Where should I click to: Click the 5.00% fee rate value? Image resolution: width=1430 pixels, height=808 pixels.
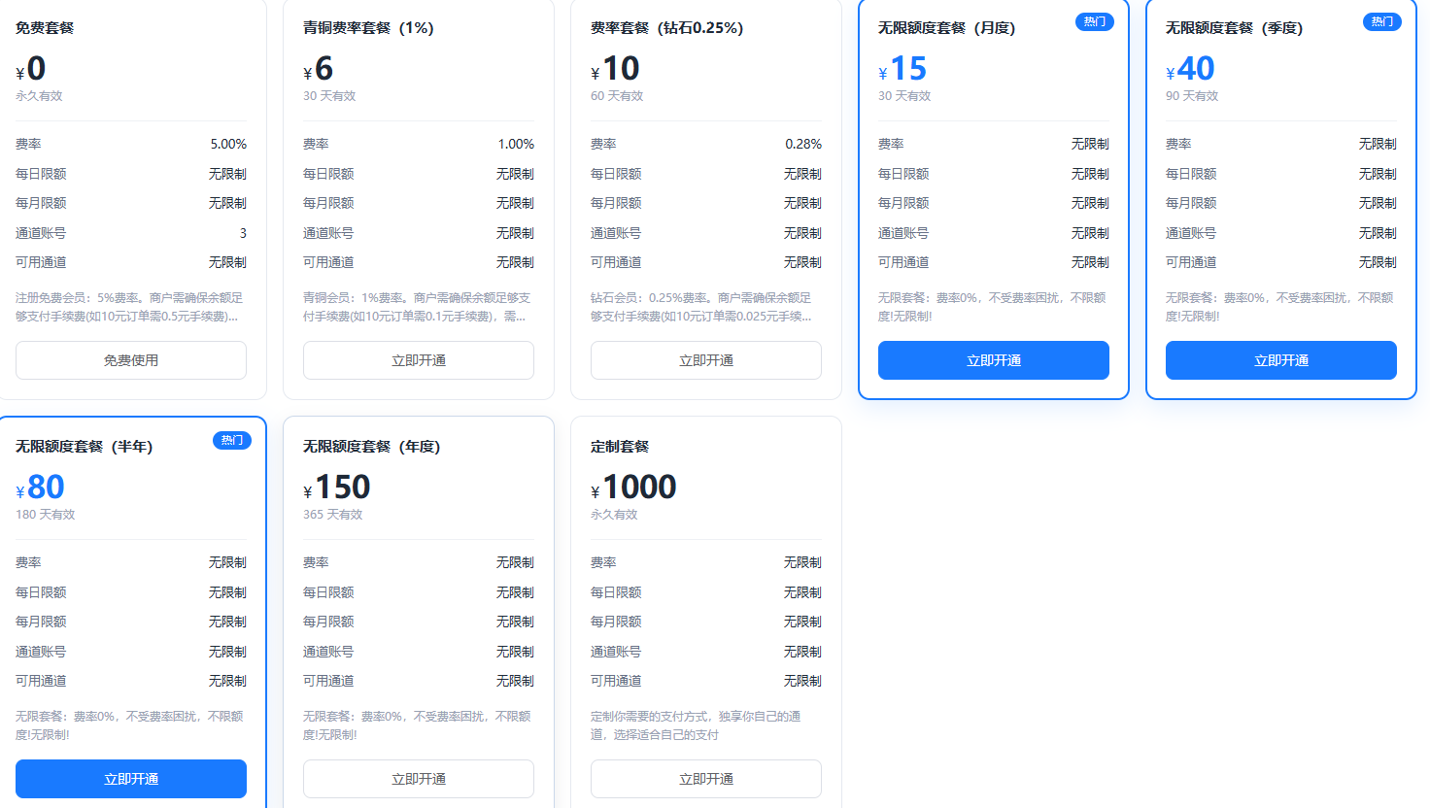[x=228, y=144]
